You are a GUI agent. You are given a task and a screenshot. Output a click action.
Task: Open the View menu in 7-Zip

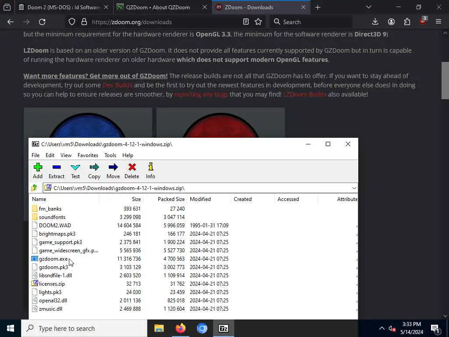(x=66, y=155)
